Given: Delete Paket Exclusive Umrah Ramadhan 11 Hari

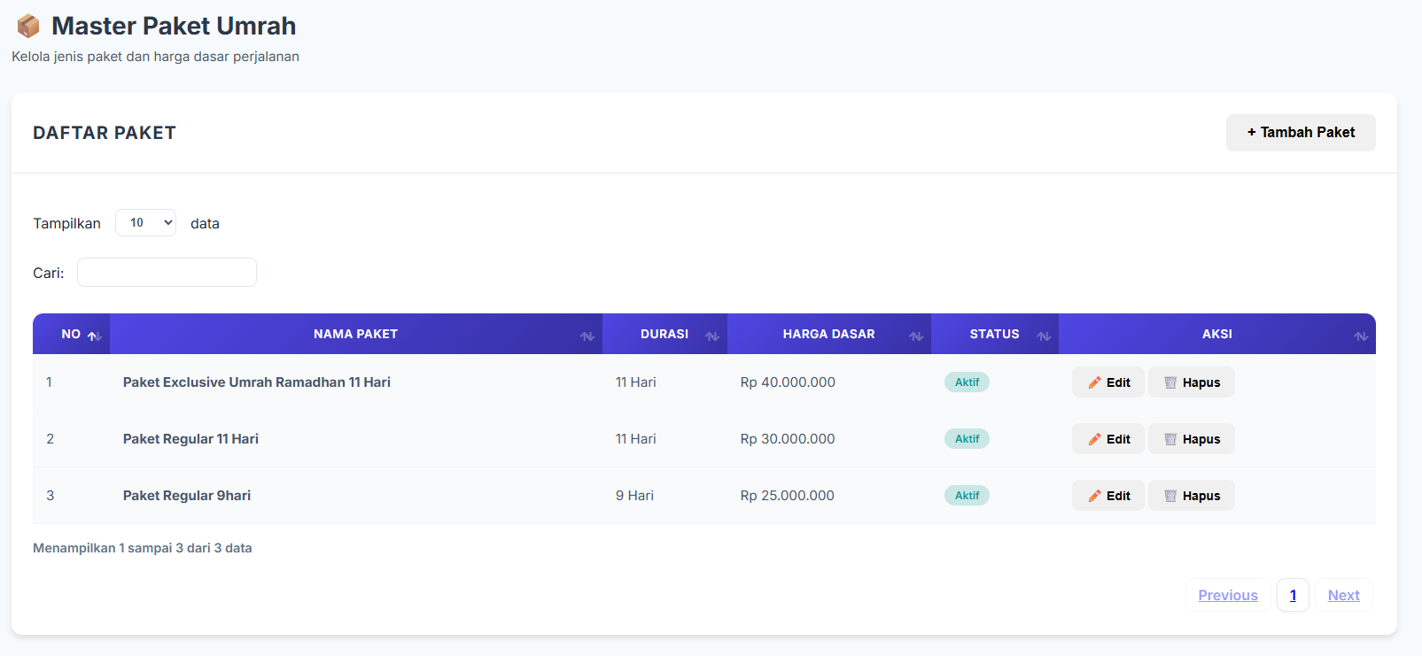Looking at the screenshot, I should (x=1191, y=382).
